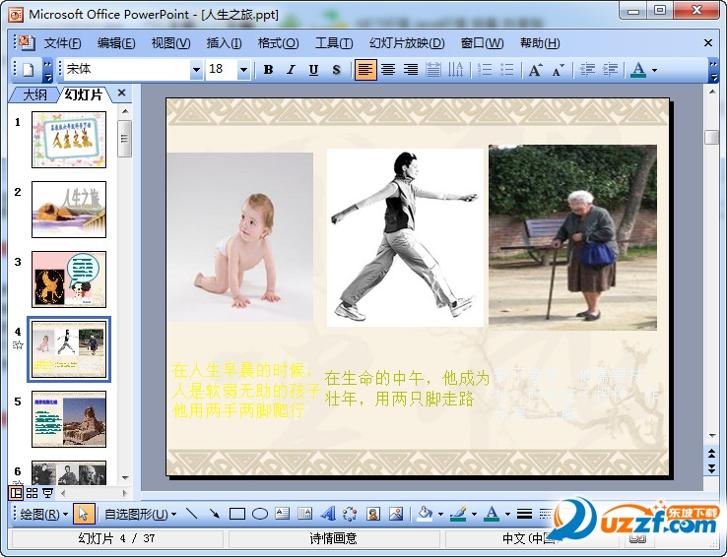727x557 pixels.
Task: Click the font color swatch button
Action: click(x=638, y=70)
